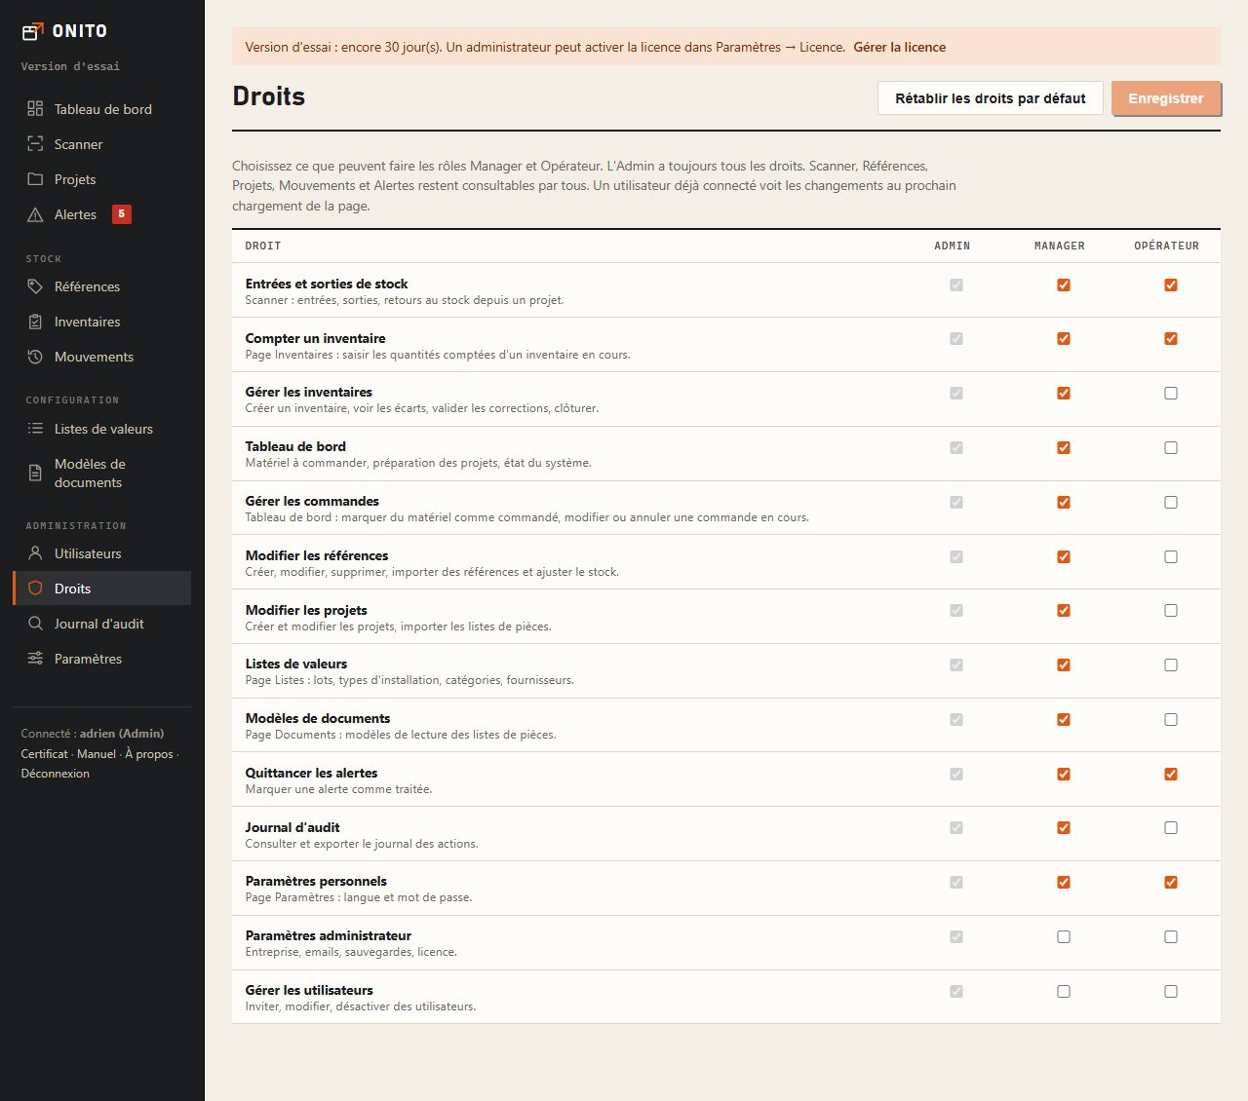Uncheck Manager right for Journal d'audit
1248x1101 pixels.
click(1064, 828)
